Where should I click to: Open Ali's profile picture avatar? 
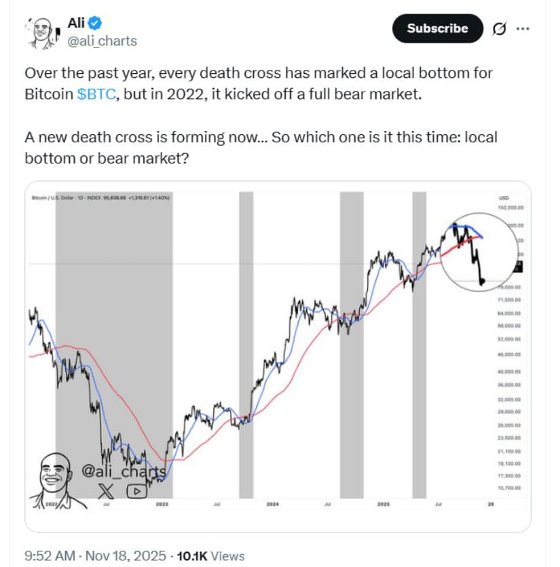point(42,33)
